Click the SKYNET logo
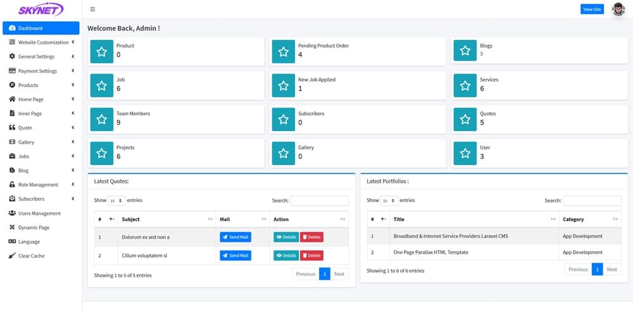The width and height of the screenshot is (633, 312). point(41,10)
